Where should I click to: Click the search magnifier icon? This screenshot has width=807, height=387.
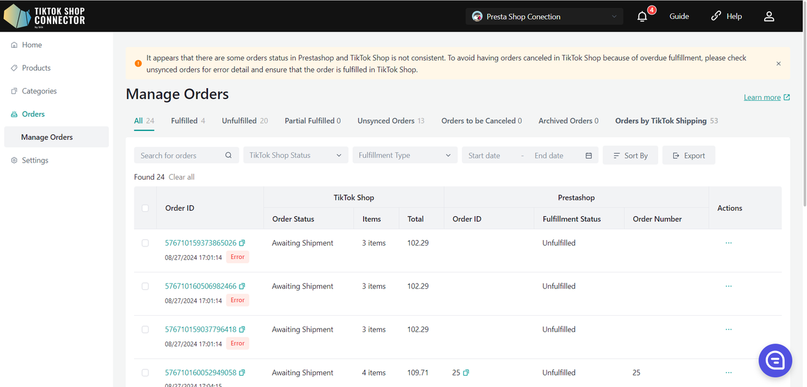[228, 156]
